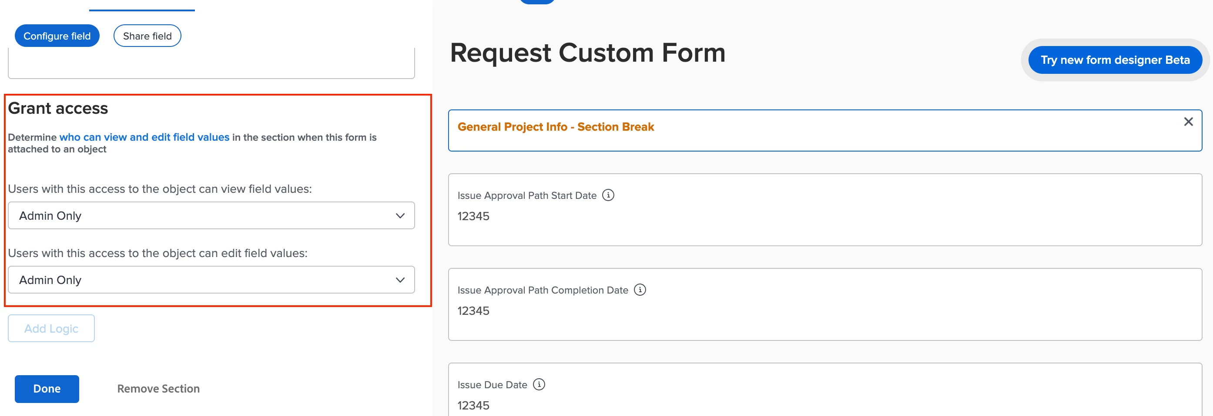Viewport: 1213px width, 416px height.
Task: Open the edit field values access dropdown
Action: click(211, 280)
